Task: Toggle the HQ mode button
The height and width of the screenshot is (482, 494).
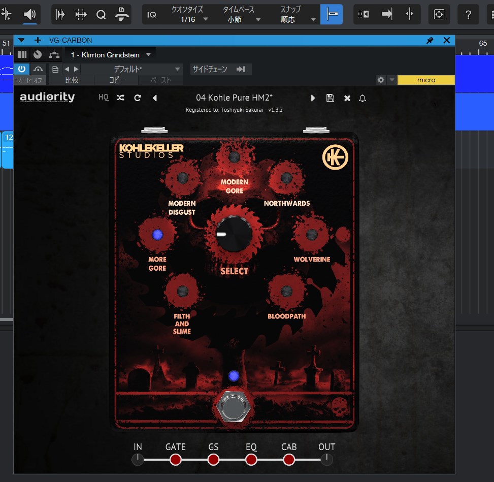Action: 104,98
